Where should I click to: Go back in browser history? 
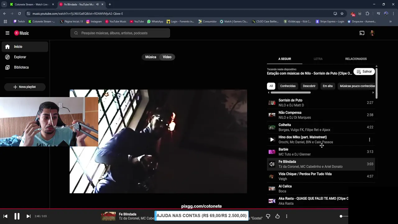click(4, 14)
